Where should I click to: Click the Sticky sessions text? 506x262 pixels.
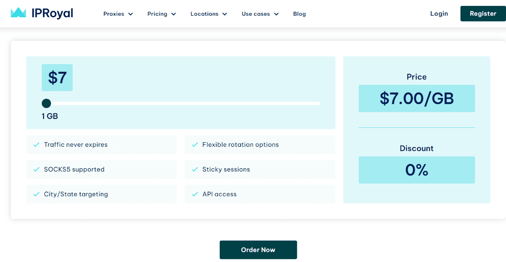pyautogui.click(x=226, y=169)
